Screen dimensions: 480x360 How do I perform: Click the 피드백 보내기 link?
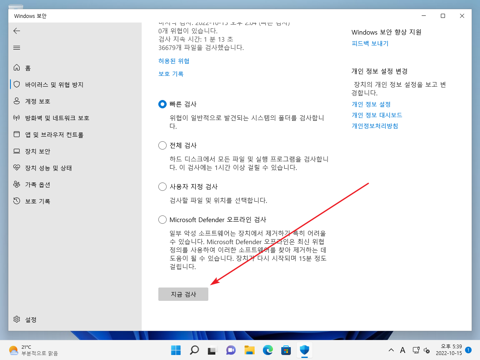370,43
